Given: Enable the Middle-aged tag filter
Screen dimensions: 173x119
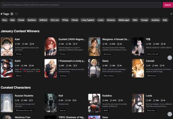Looking at the screenshot, I should (x=124, y=20).
